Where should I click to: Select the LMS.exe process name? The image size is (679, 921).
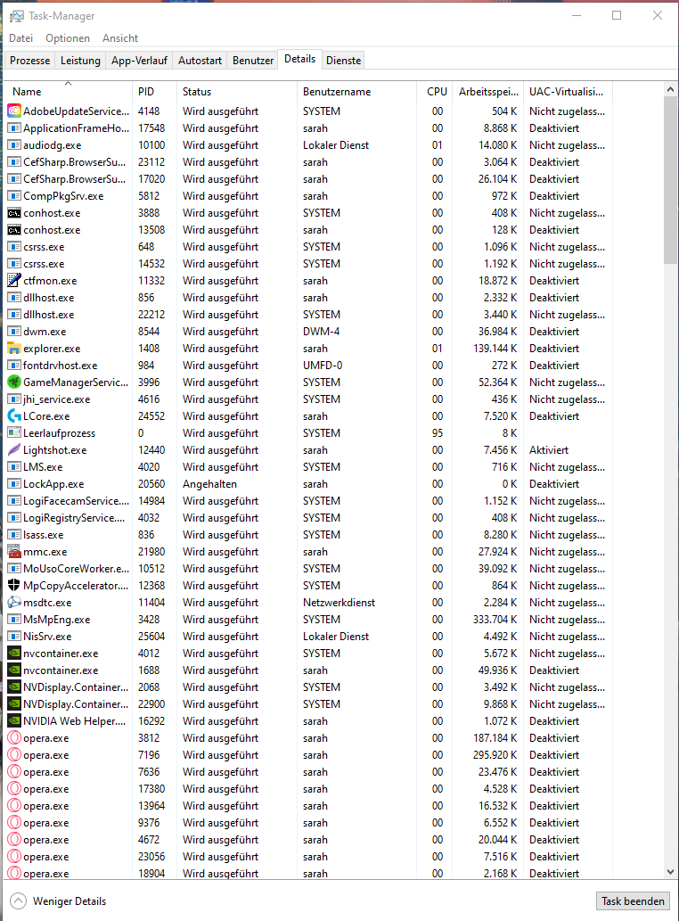[43, 467]
